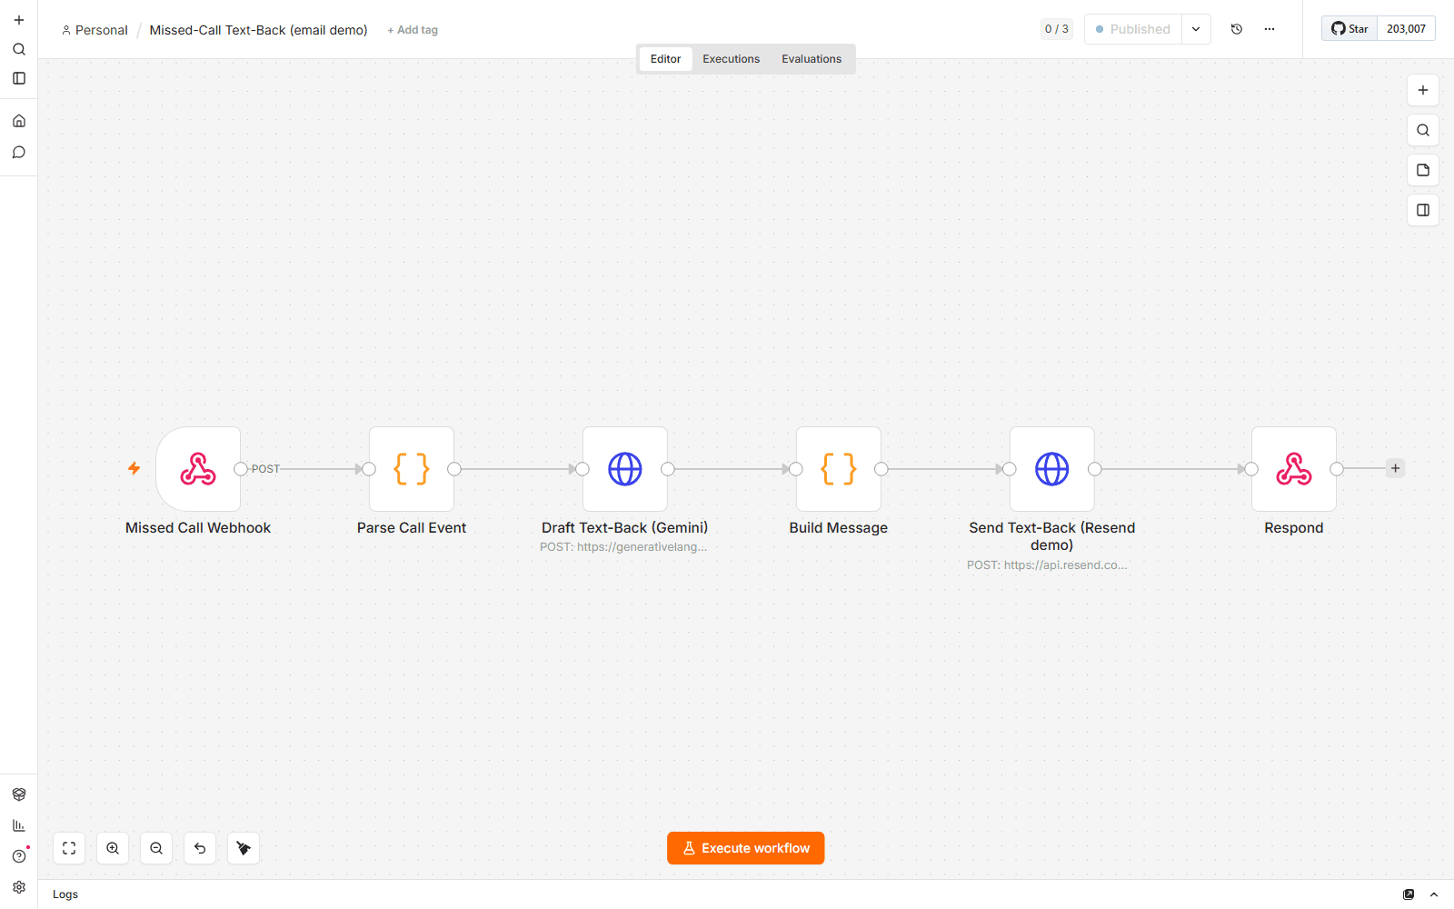This screenshot has height=909, width=1454.
Task: Open the help question-mark icon
Action: [19, 856]
